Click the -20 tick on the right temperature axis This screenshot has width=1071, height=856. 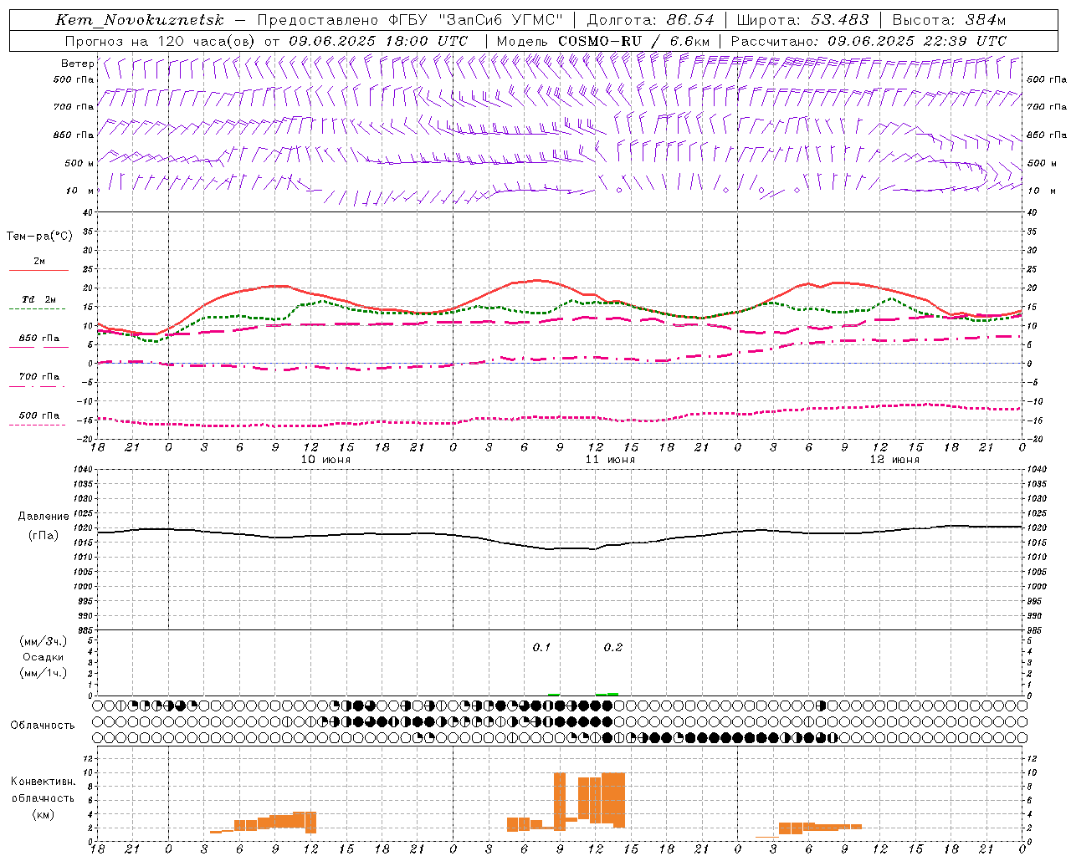click(x=1033, y=439)
